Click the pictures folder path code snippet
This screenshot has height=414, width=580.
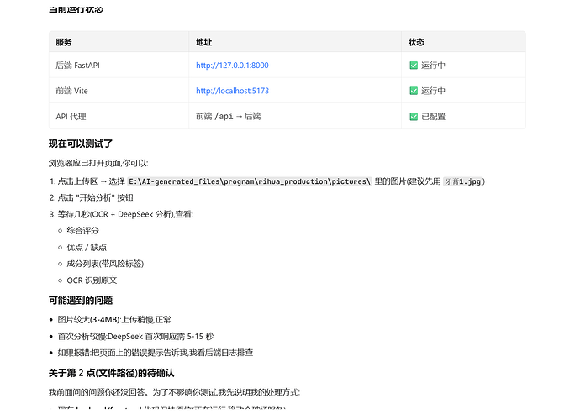click(250, 181)
